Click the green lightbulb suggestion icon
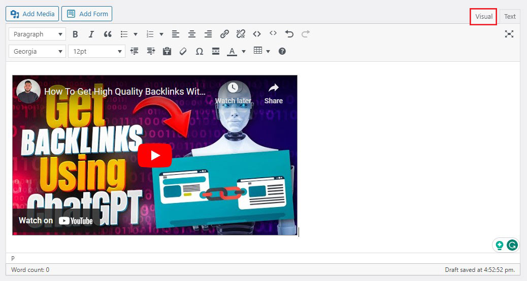The image size is (527, 281). 500,246
